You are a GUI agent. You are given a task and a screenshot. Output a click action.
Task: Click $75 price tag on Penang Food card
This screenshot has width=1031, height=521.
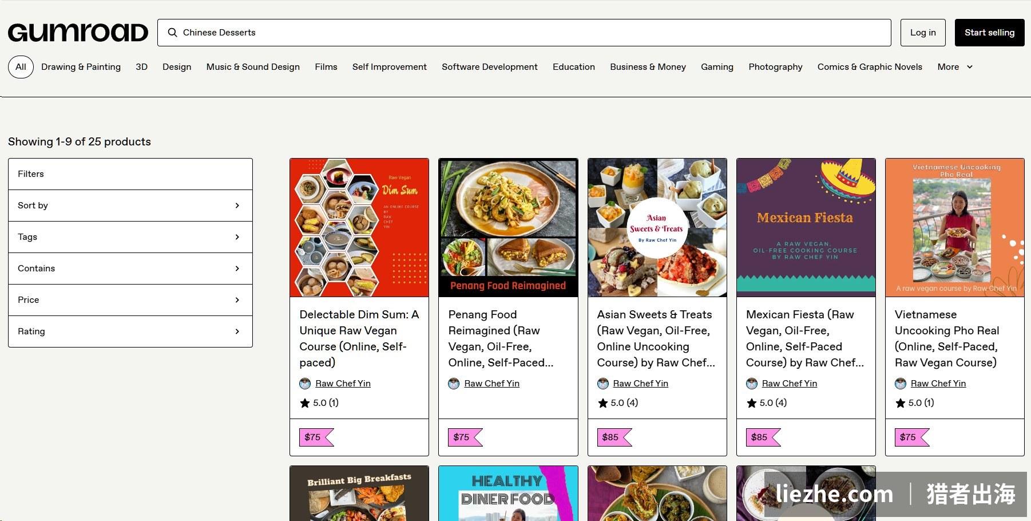click(465, 437)
